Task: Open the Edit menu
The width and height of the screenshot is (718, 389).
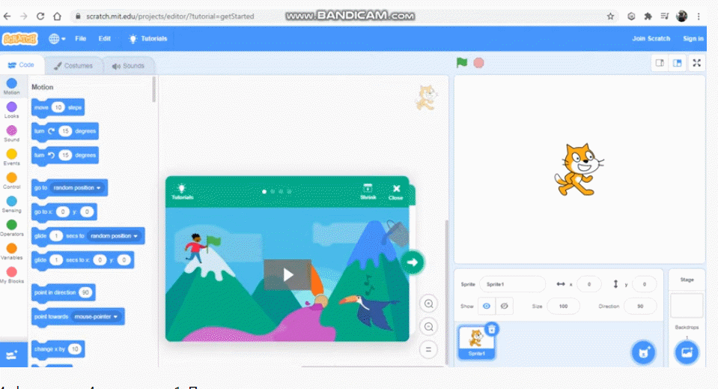Action: pyautogui.click(x=104, y=39)
